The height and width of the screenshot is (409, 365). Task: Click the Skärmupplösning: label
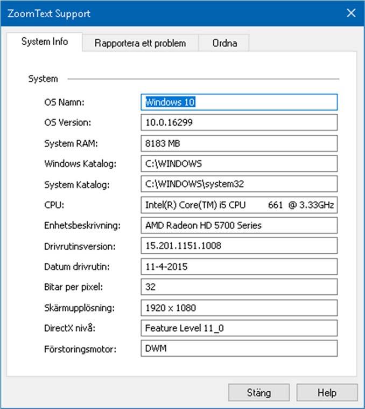(79, 308)
